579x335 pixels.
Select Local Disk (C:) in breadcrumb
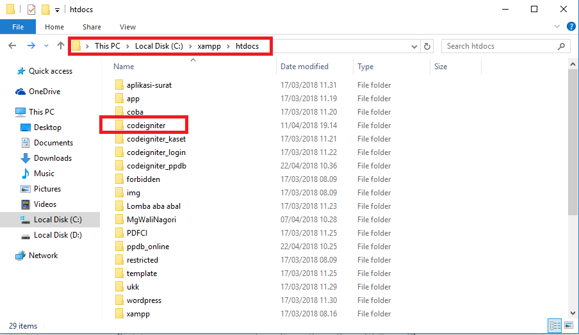pyautogui.click(x=159, y=46)
